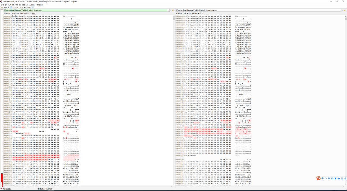The width and height of the screenshot is (347, 191).
Task: Click the Sogou microphone voice input icon
Action: click(329, 178)
